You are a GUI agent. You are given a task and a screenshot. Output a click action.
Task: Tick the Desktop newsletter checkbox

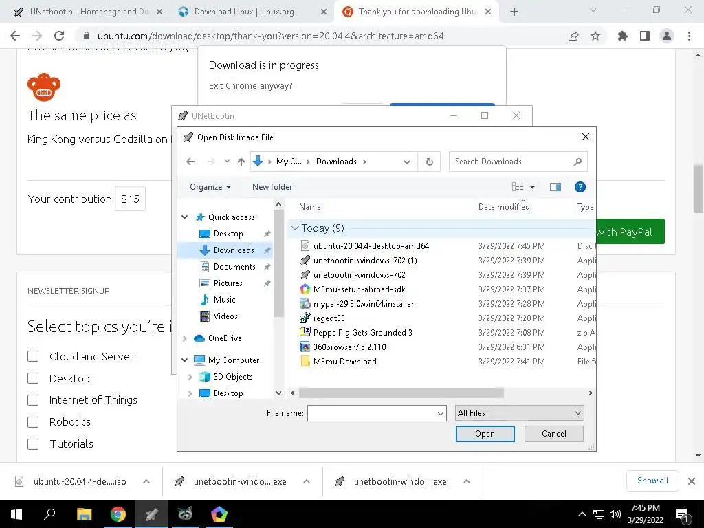(33, 379)
